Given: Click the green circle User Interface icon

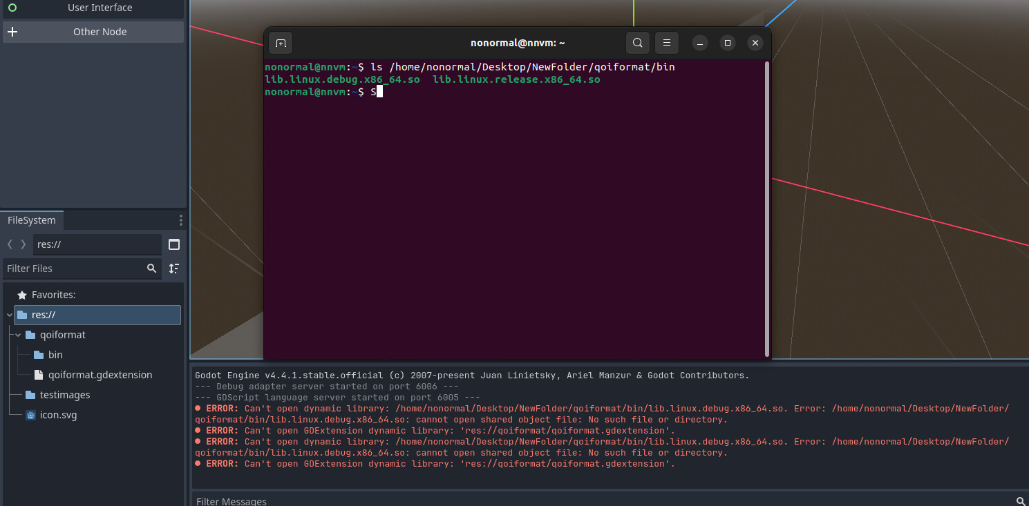Looking at the screenshot, I should [x=12, y=8].
